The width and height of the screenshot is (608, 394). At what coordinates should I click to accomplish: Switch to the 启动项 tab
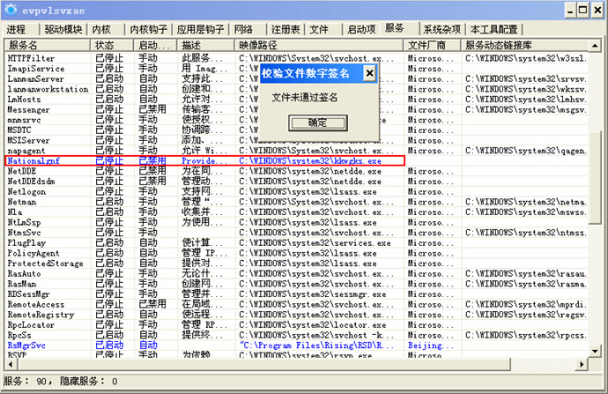point(361,29)
